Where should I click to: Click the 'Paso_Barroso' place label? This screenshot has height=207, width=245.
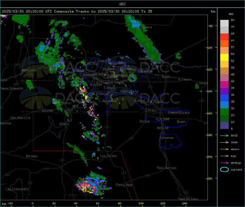point(167,168)
